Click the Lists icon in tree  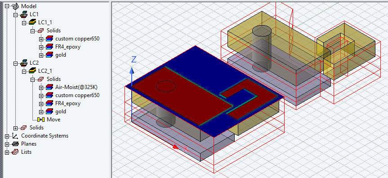[x=15, y=152]
